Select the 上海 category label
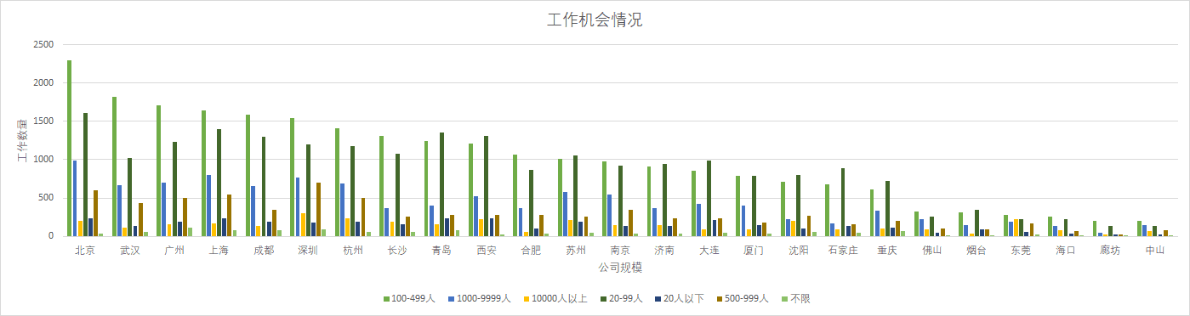 click(x=219, y=251)
